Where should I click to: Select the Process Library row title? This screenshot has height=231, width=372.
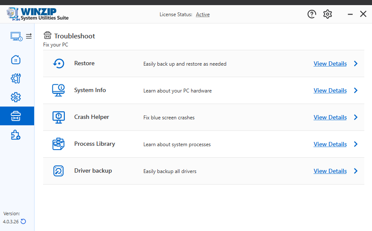(94, 144)
